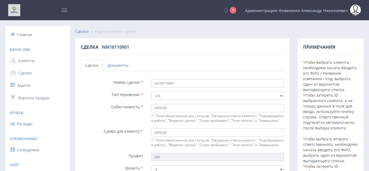Click the home icon beside Главная

coord(13,34)
